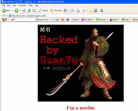Image resolution: width=138 pixels, height=111 pixels.
Task: Click the Print icon
Action: click(78, 10)
